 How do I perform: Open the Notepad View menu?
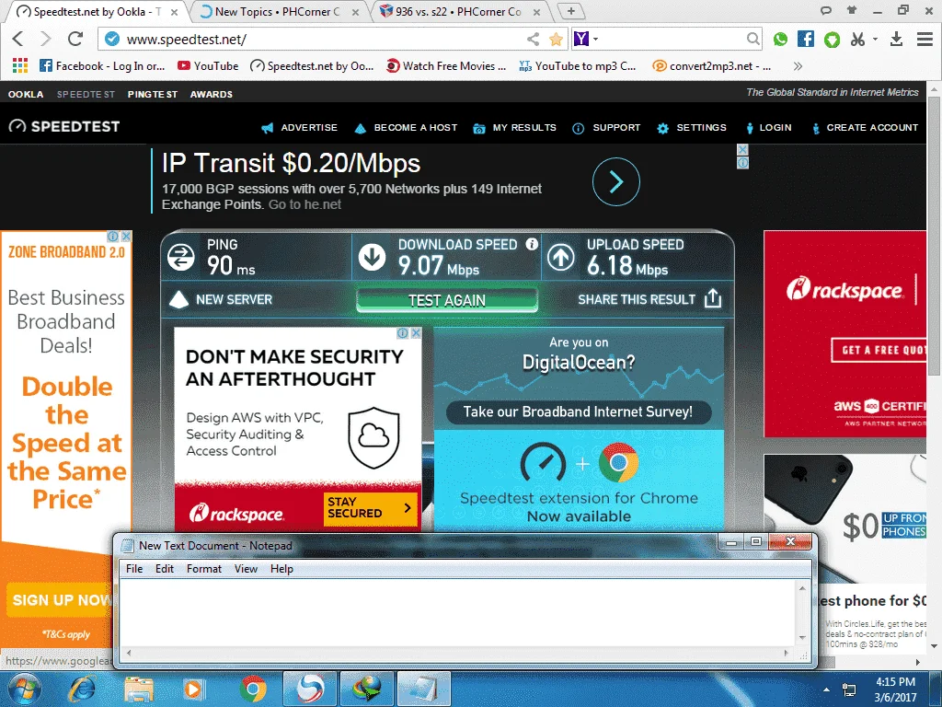[x=246, y=569]
